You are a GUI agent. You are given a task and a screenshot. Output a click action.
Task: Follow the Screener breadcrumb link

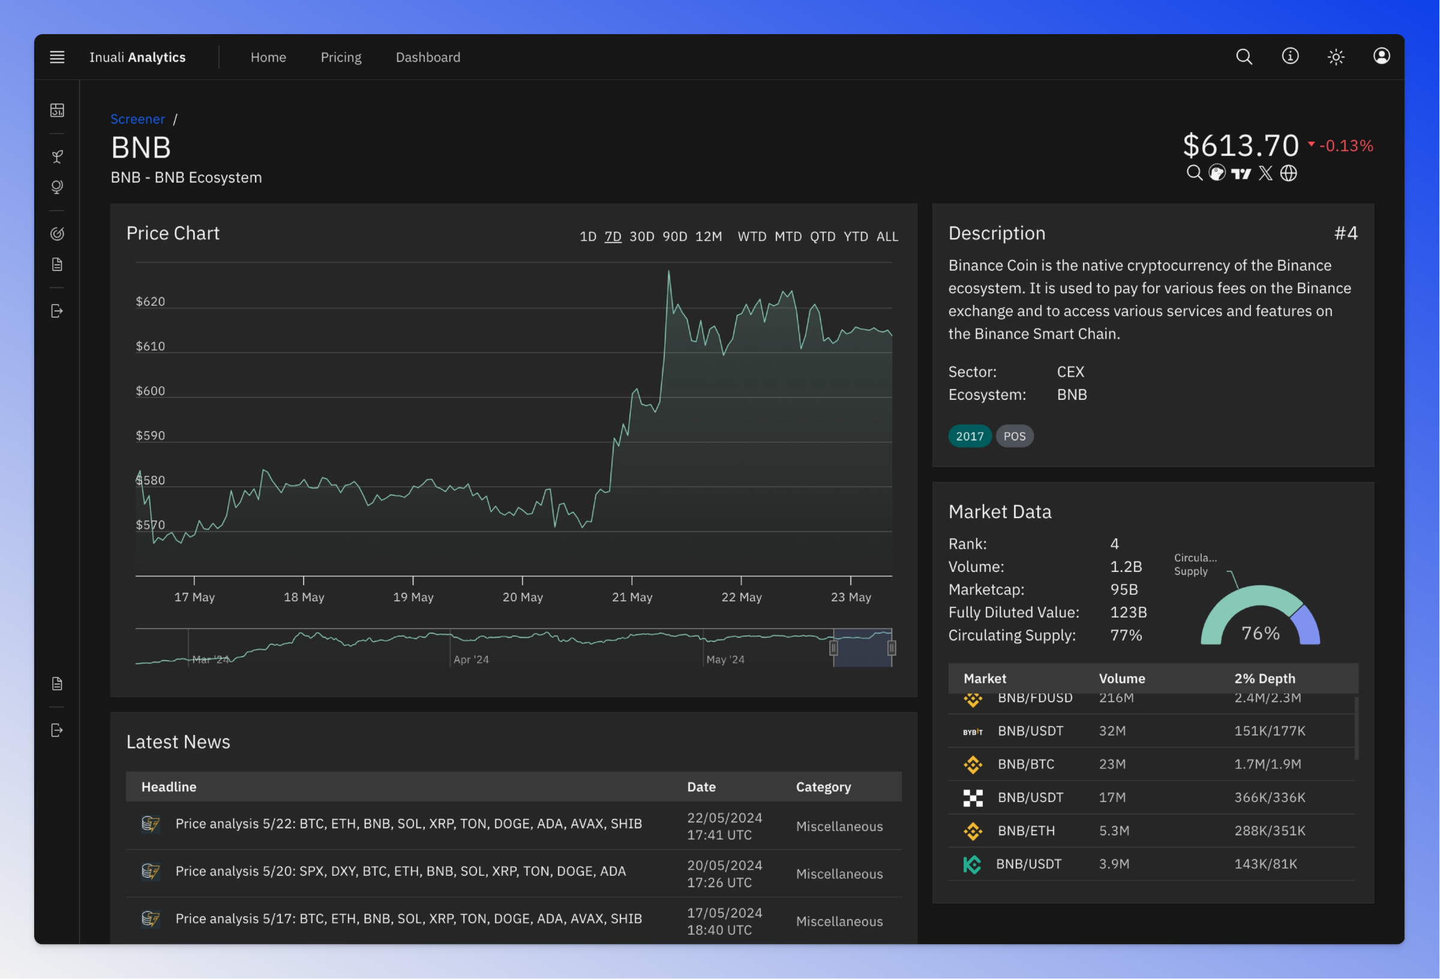pyautogui.click(x=137, y=119)
